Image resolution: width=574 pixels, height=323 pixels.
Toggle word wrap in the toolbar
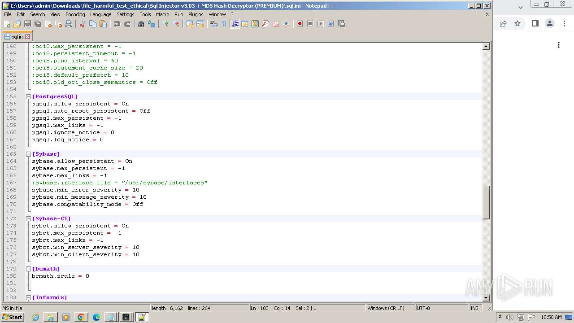pyautogui.click(x=214, y=24)
